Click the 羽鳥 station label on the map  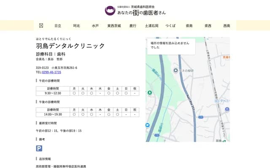pos(219,141)
